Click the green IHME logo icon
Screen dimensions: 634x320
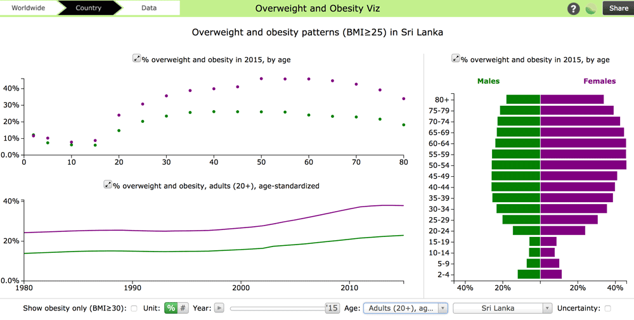coord(591,9)
